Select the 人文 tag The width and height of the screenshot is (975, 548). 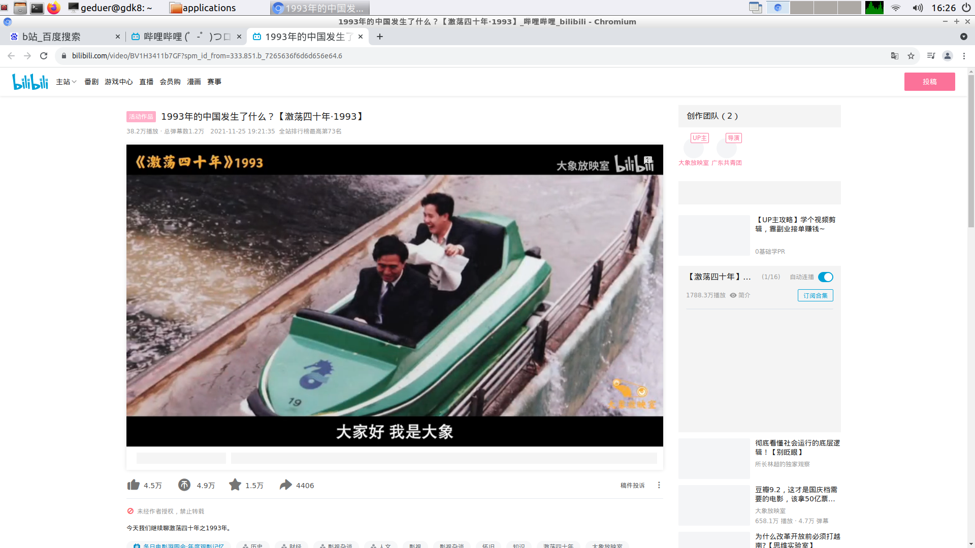(381, 545)
